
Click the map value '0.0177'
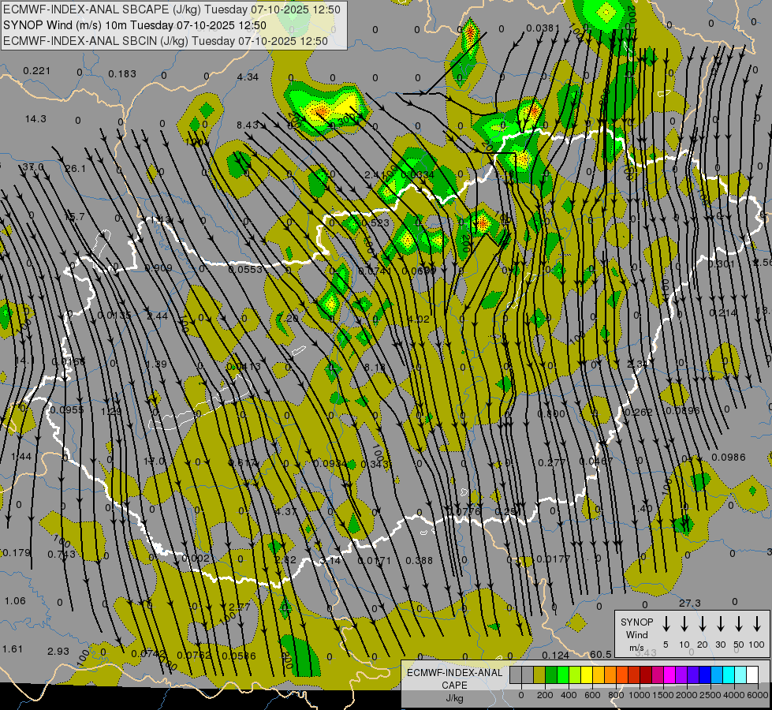click(x=553, y=559)
